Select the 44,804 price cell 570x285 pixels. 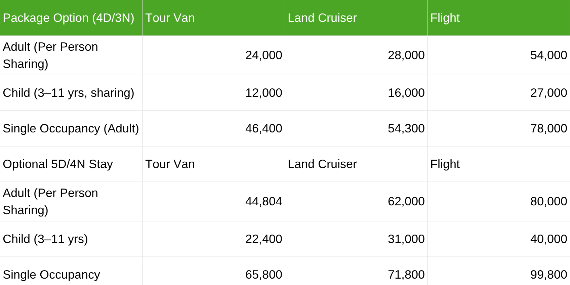pyautogui.click(x=263, y=201)
